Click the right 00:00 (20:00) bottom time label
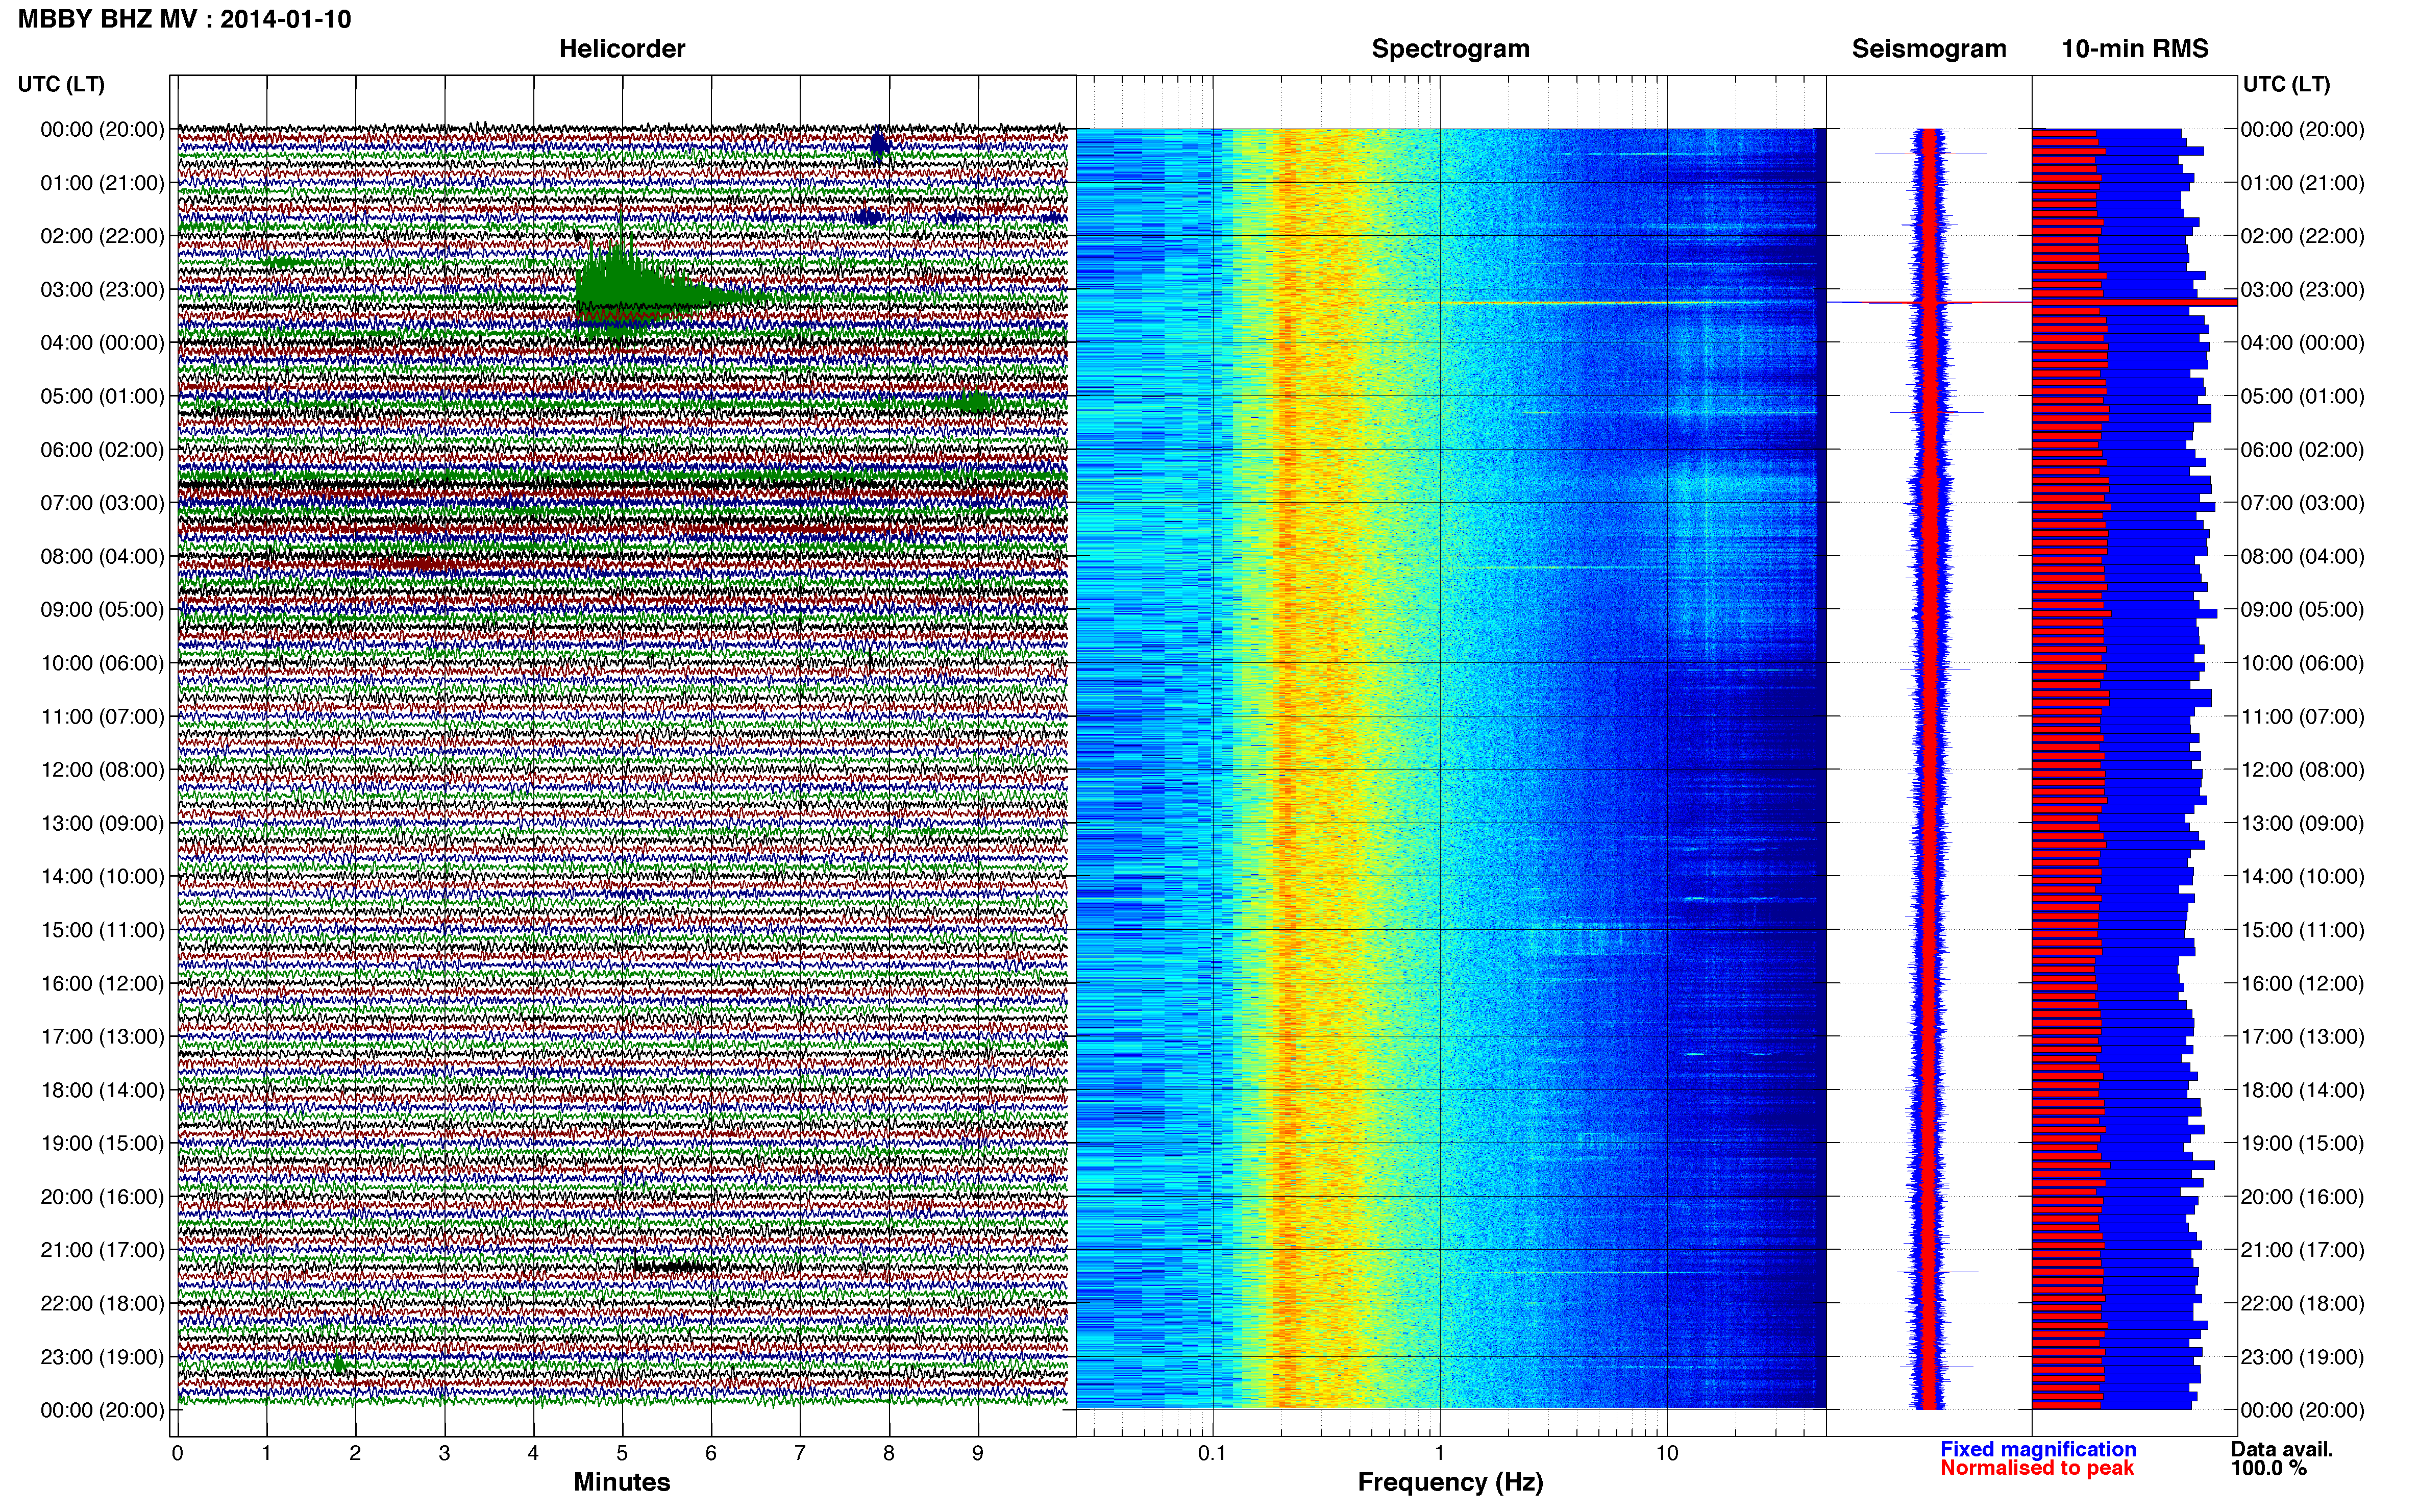 (2302, 1410)
